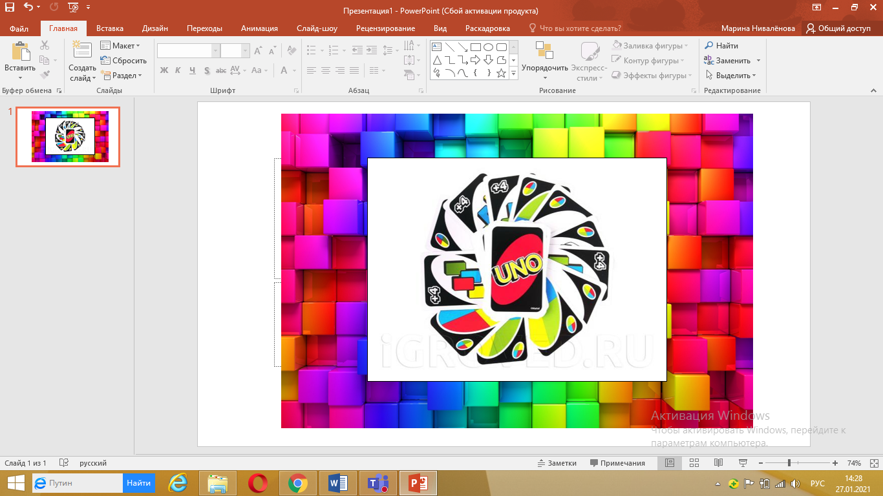Click the Teams icon in taskbar
This screenshot has height=496, width=883.
point(378,483)
